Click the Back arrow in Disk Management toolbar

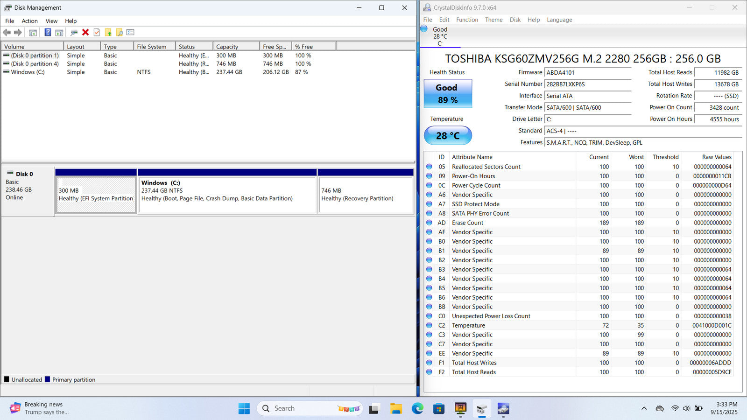(x=7, y=32)
